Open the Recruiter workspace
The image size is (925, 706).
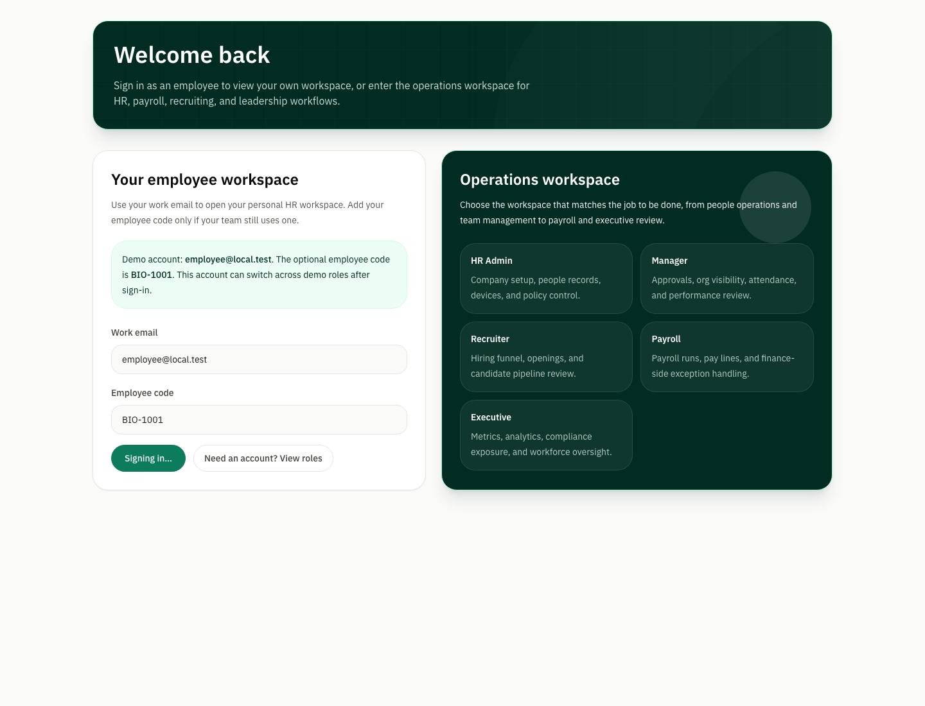546,356
